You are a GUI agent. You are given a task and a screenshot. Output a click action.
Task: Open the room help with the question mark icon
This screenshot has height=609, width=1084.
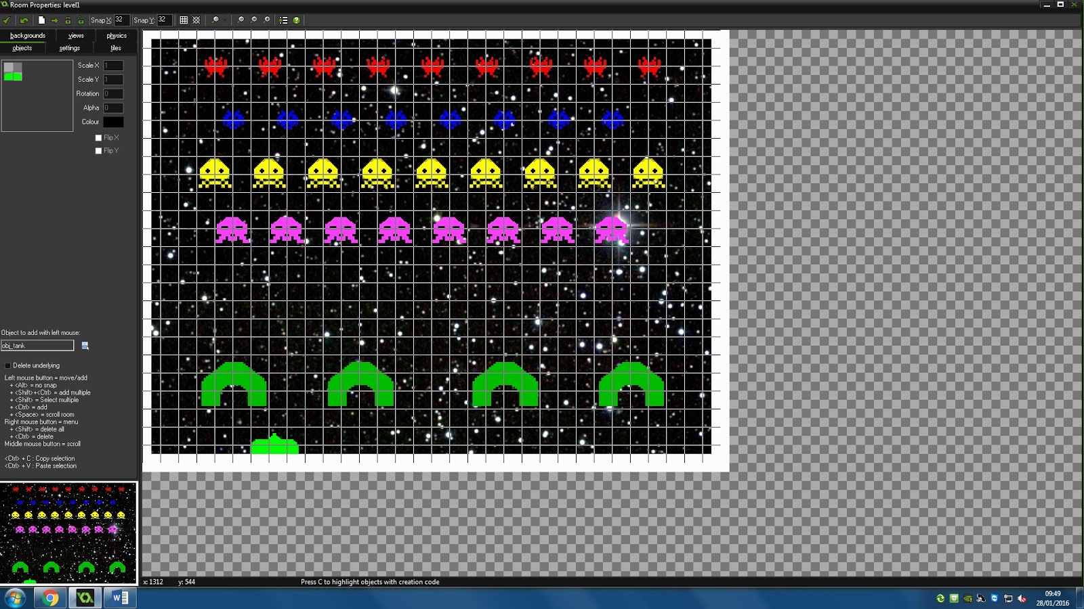(x=296, y=20)
